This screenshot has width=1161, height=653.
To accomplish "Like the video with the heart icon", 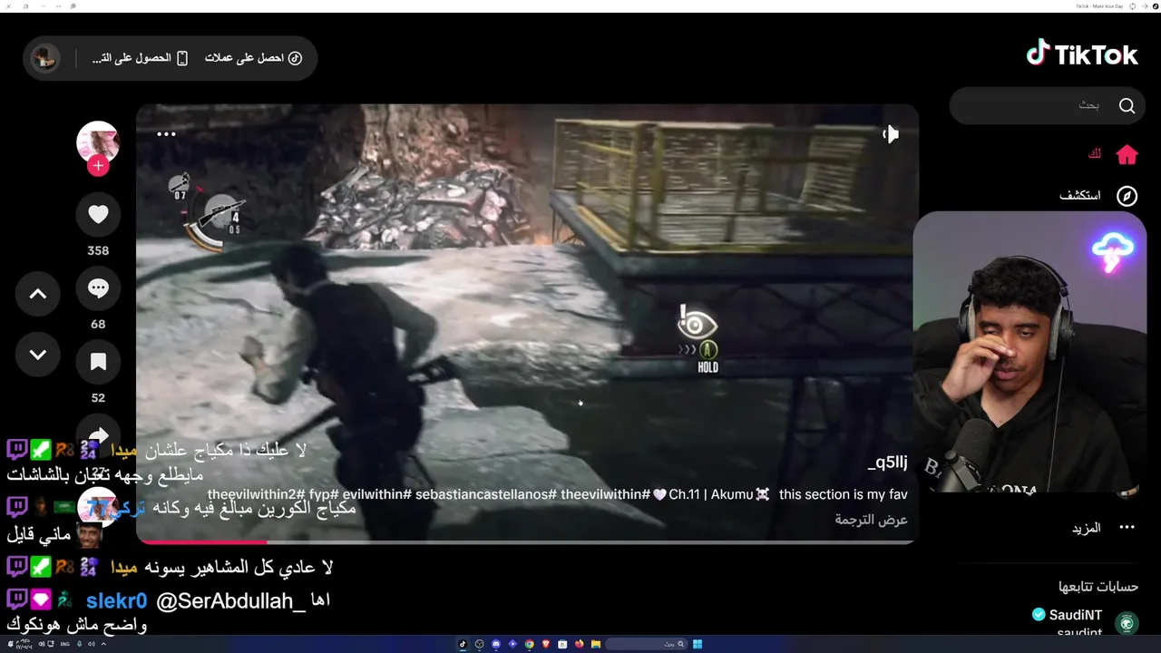I will coord(98,215).
